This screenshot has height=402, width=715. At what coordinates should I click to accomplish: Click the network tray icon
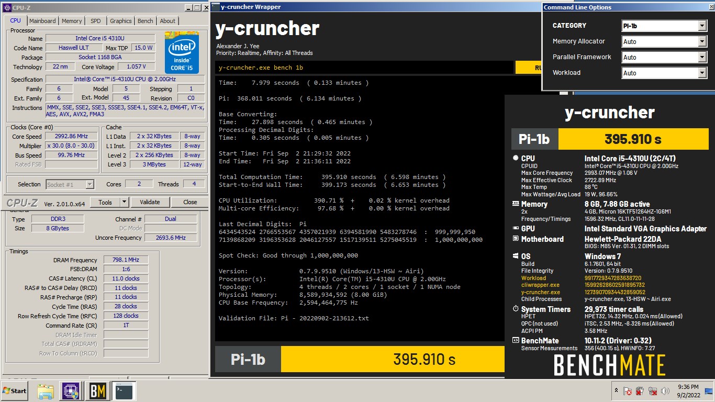pos(653,391)
